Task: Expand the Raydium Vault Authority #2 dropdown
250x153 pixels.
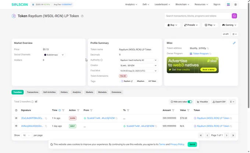Action: [138, 60]
